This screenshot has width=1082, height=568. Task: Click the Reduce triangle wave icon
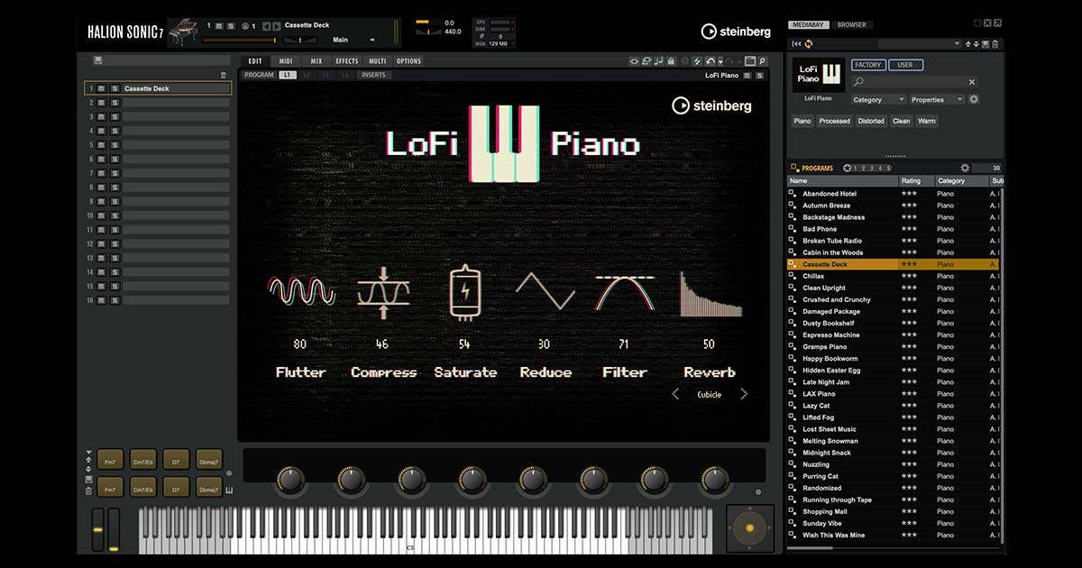click(x=546, y=291)
